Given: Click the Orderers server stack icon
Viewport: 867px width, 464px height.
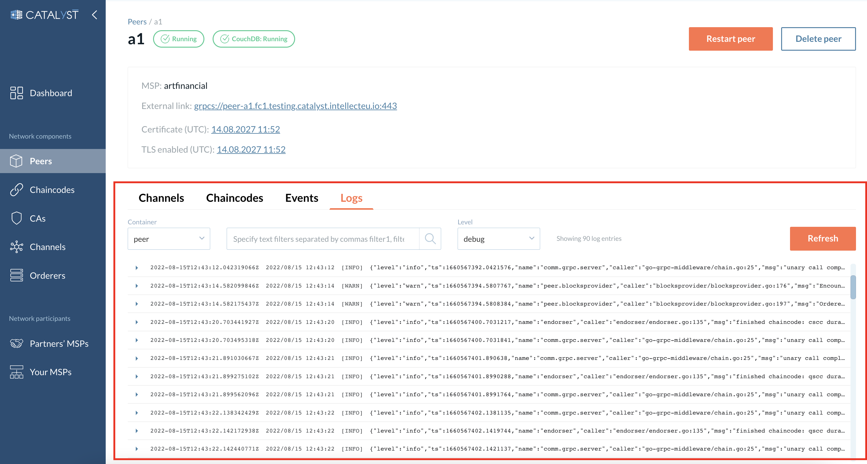Looking at the screenshot, I should [16, 275].
